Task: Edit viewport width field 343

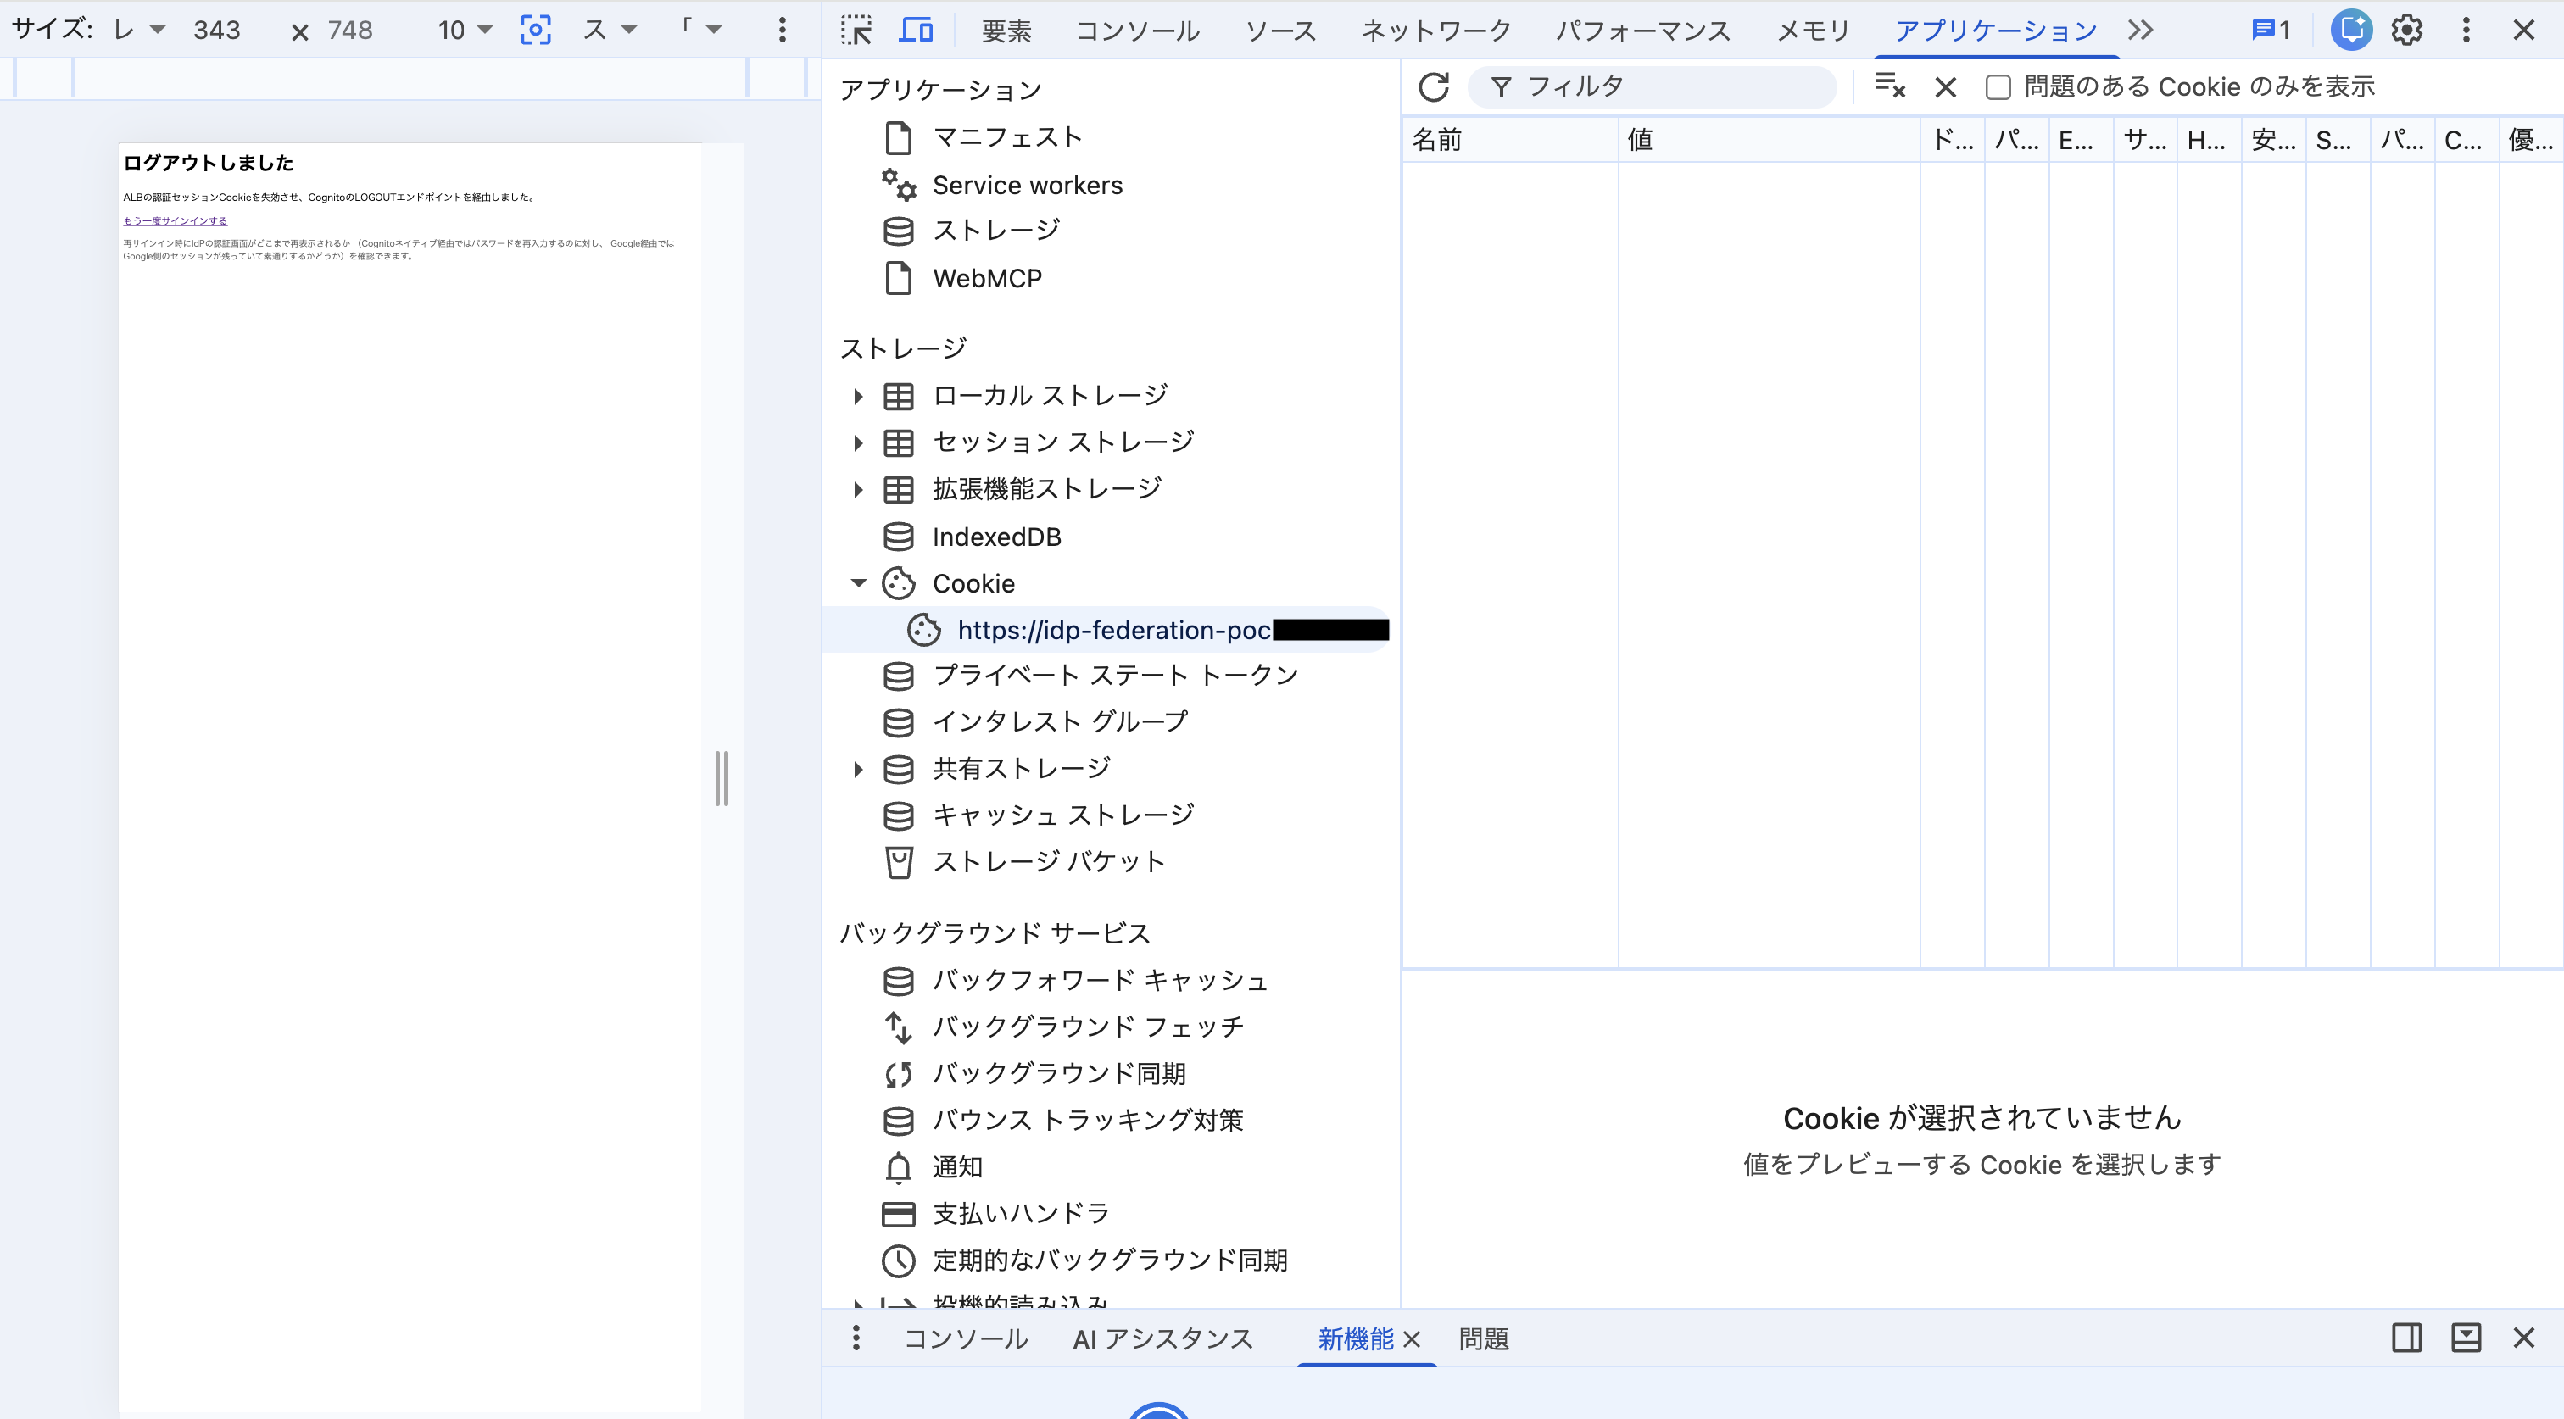Action: pos(216,30)
